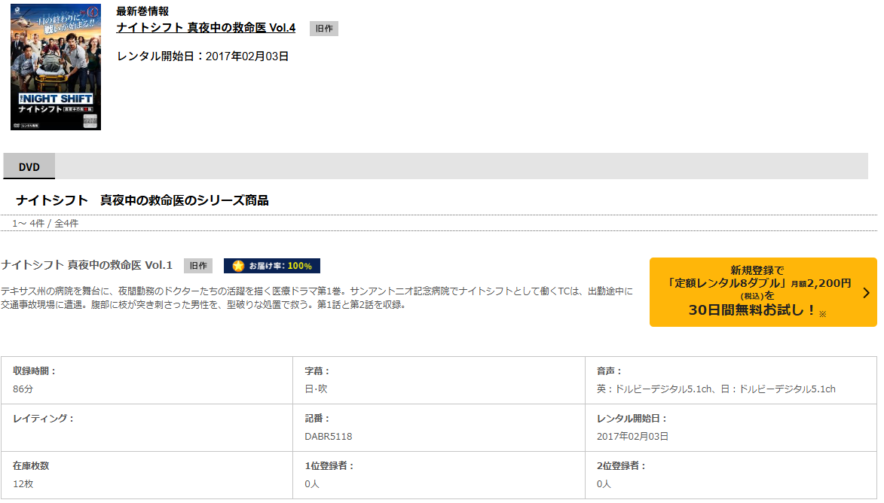Click the 音声 Dolby Digital cell
Viewport: 884px width, 503px height.
tap(731, 380)
